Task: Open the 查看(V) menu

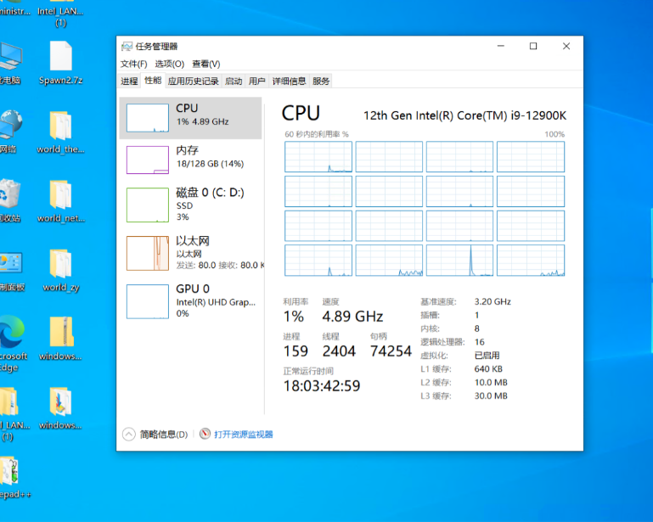Action: click(205, 64)
